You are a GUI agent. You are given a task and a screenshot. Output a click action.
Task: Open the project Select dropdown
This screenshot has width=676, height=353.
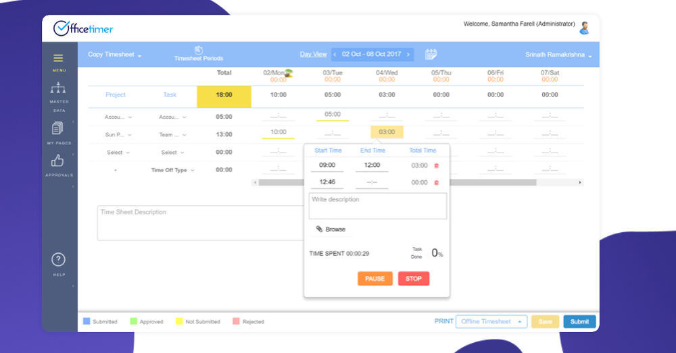click(x=118, y=153)
